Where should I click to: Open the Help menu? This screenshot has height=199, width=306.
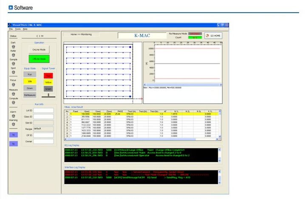[x=25, y=29]
